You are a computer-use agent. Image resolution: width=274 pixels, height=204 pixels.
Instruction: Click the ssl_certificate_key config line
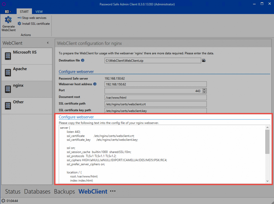click(x=102, y=140)
